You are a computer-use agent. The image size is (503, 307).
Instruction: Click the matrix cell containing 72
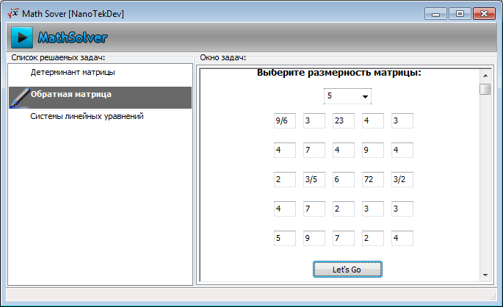373,179
